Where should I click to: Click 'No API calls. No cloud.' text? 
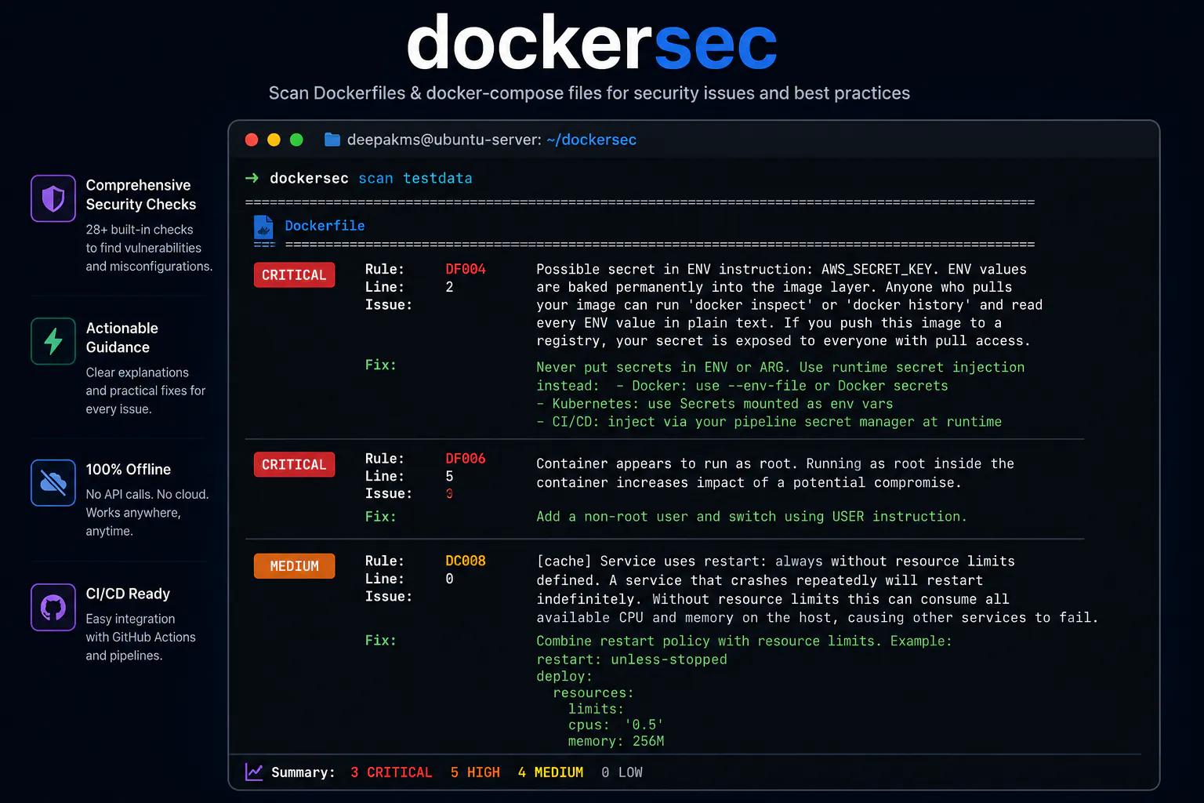coord(147,494)
